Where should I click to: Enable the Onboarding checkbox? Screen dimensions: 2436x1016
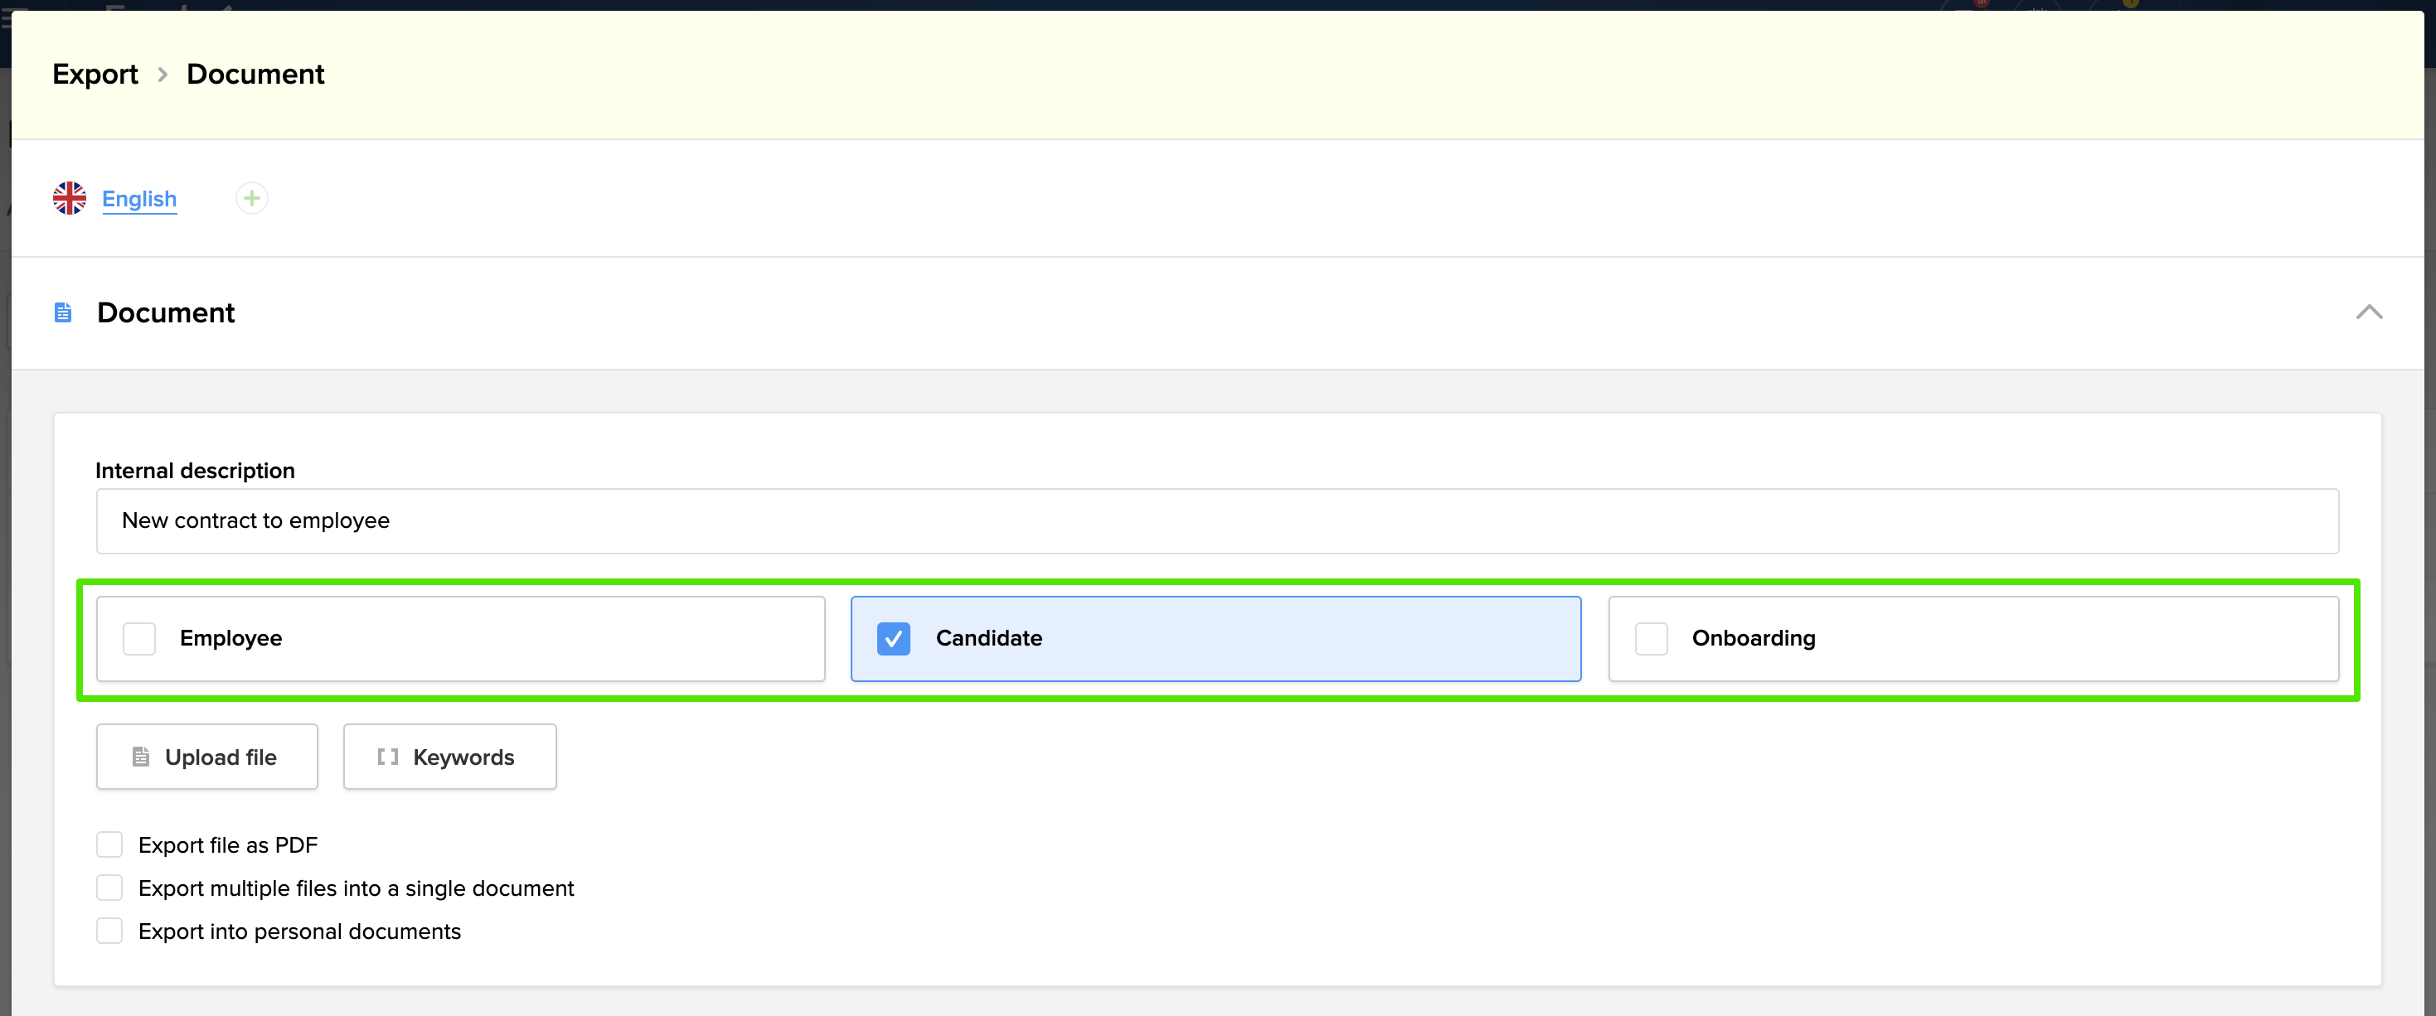1651,639
